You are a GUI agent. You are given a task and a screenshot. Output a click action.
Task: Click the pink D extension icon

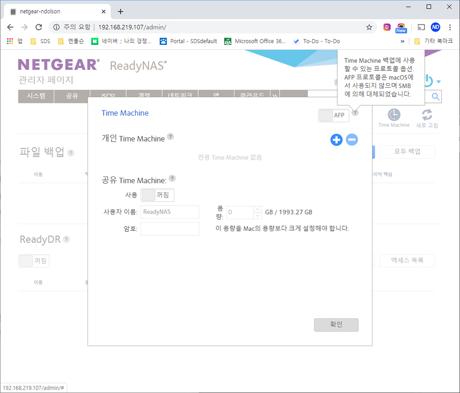[x=387, y=27]
